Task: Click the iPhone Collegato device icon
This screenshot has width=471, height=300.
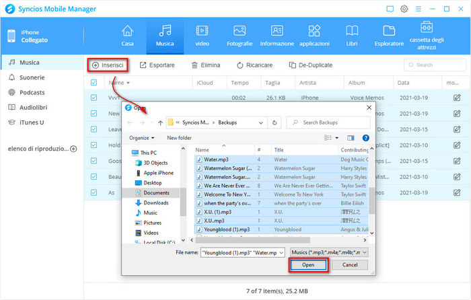Action: pyautogui.click(x=11, y=36)
